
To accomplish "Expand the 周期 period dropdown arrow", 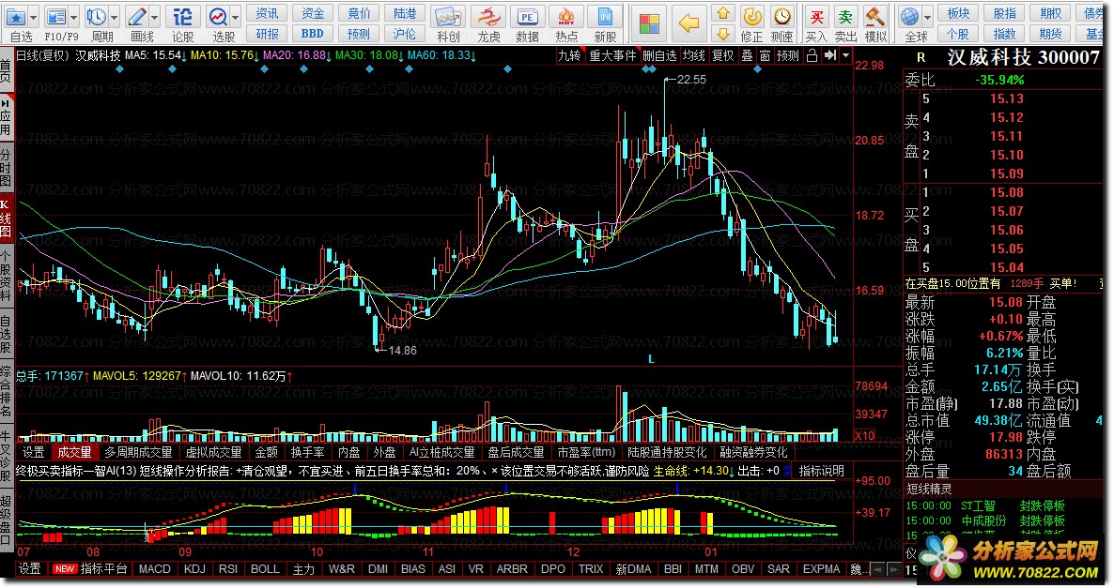I will [x=115, y=17].
